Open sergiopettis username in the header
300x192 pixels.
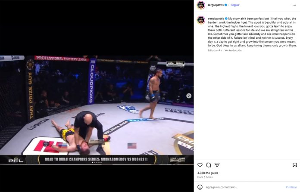click(x=216, y=5)
